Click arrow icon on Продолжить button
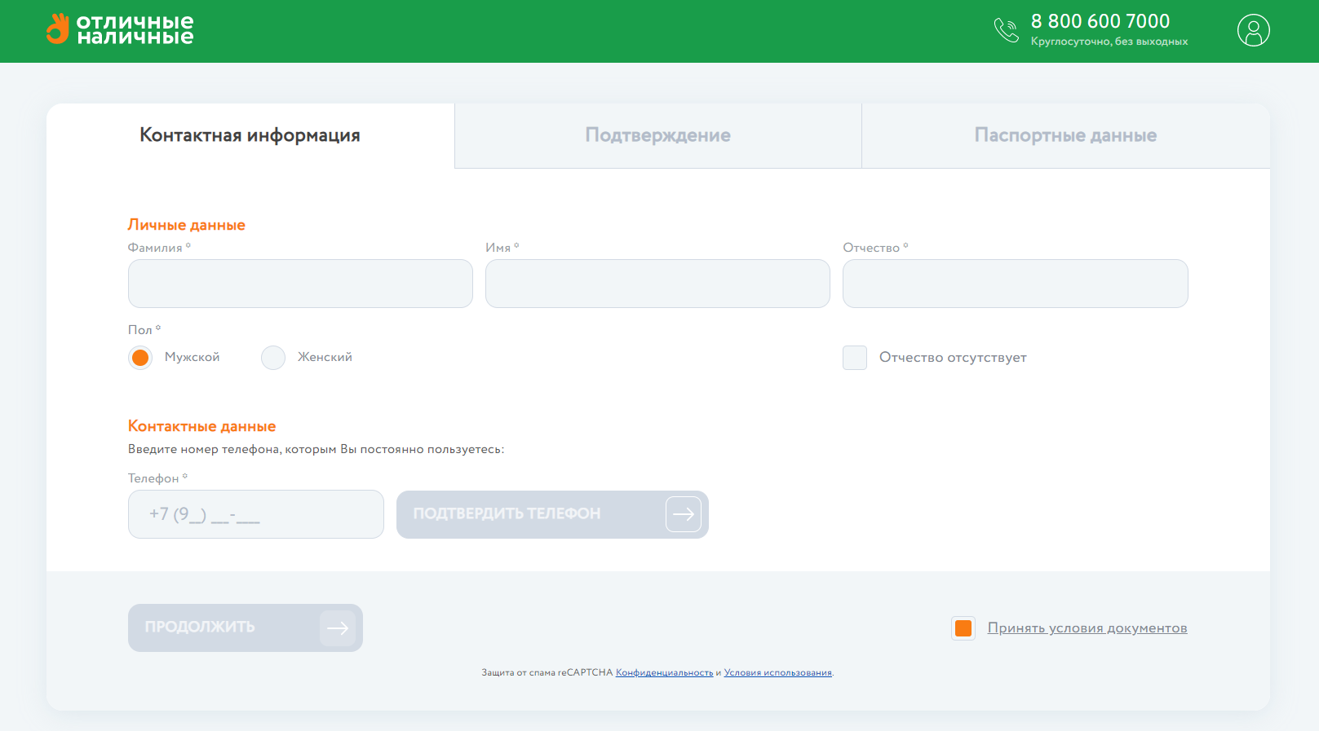This screenshot has width=1319, height=731. [x=338, y=628]
